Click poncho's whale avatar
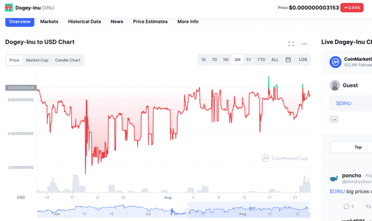 pyautogui.click(x=334, y=179)
